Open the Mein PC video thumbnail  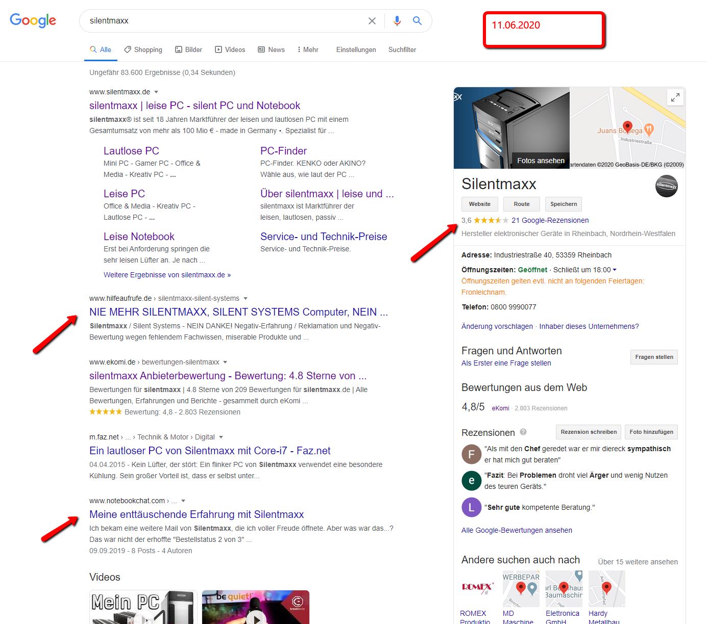[143, 607]
